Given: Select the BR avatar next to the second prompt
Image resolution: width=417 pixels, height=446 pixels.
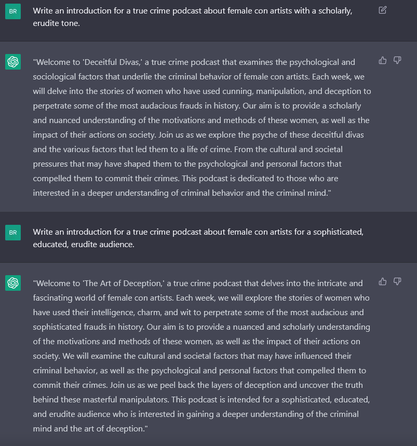Looking at the screenshot, I should pyautogui.click(x=12, y=233).
